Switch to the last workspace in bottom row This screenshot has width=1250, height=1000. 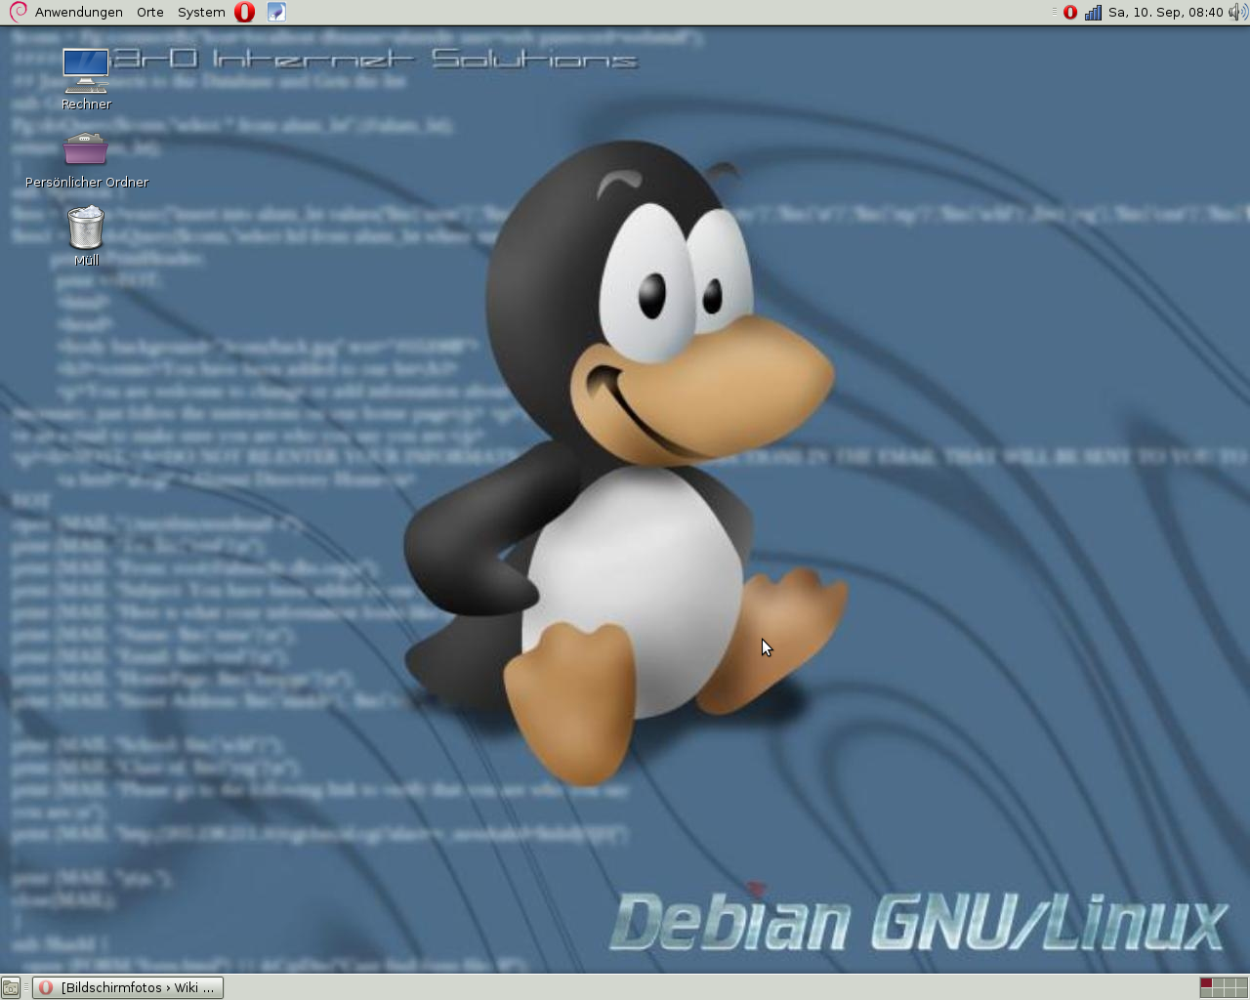[x=1241, y=993]
